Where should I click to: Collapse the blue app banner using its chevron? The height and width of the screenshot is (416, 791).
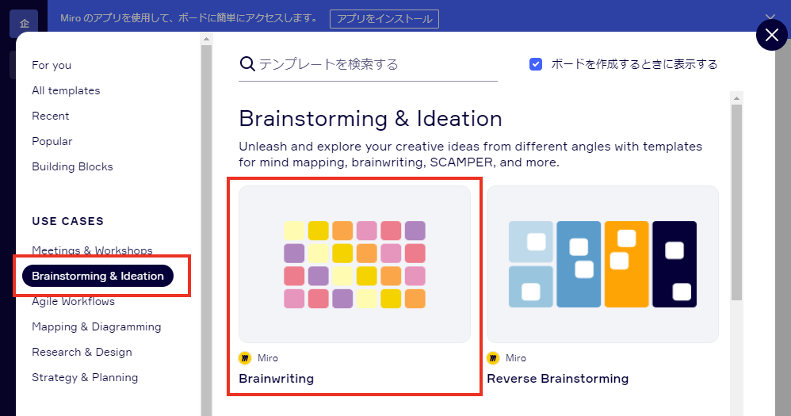(770, 18)
